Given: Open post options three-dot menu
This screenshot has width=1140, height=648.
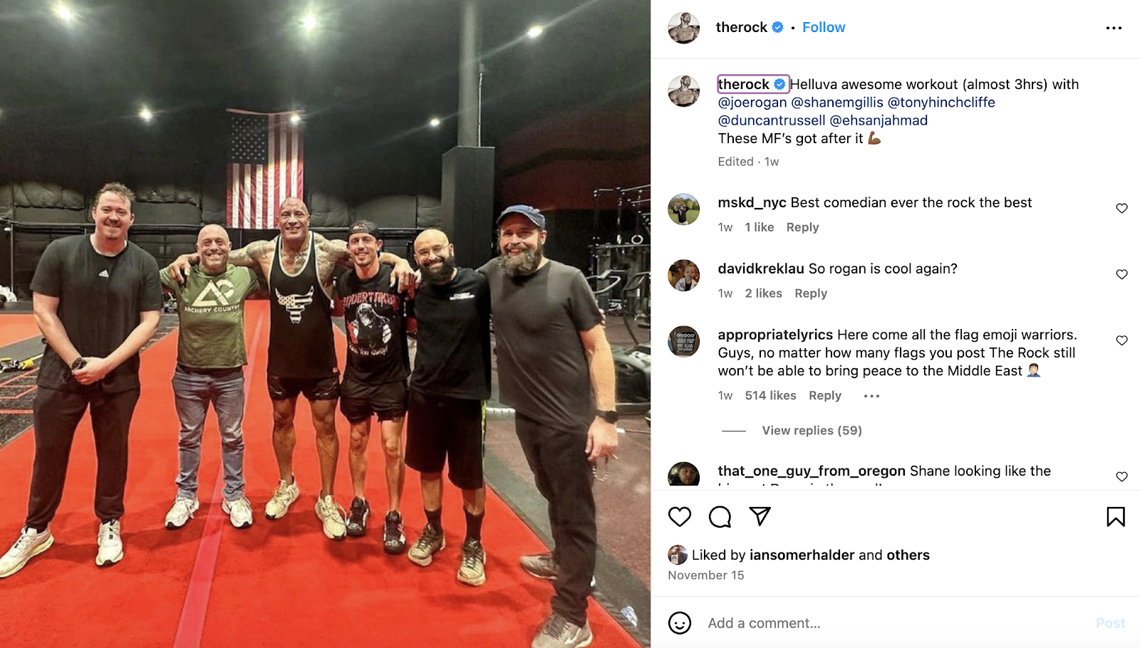Looking at the screenshot, I should [x=1114, y=28].
